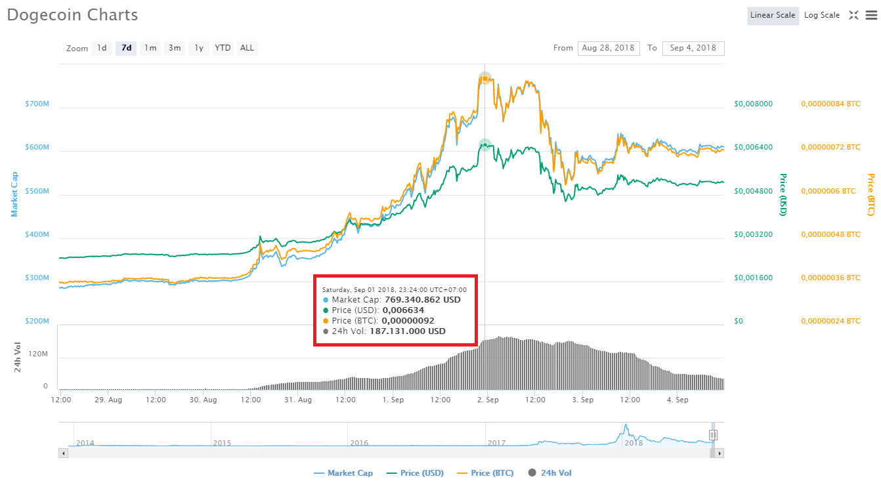
Task: Click the 120M volume axis label
Action: [38, 354]
